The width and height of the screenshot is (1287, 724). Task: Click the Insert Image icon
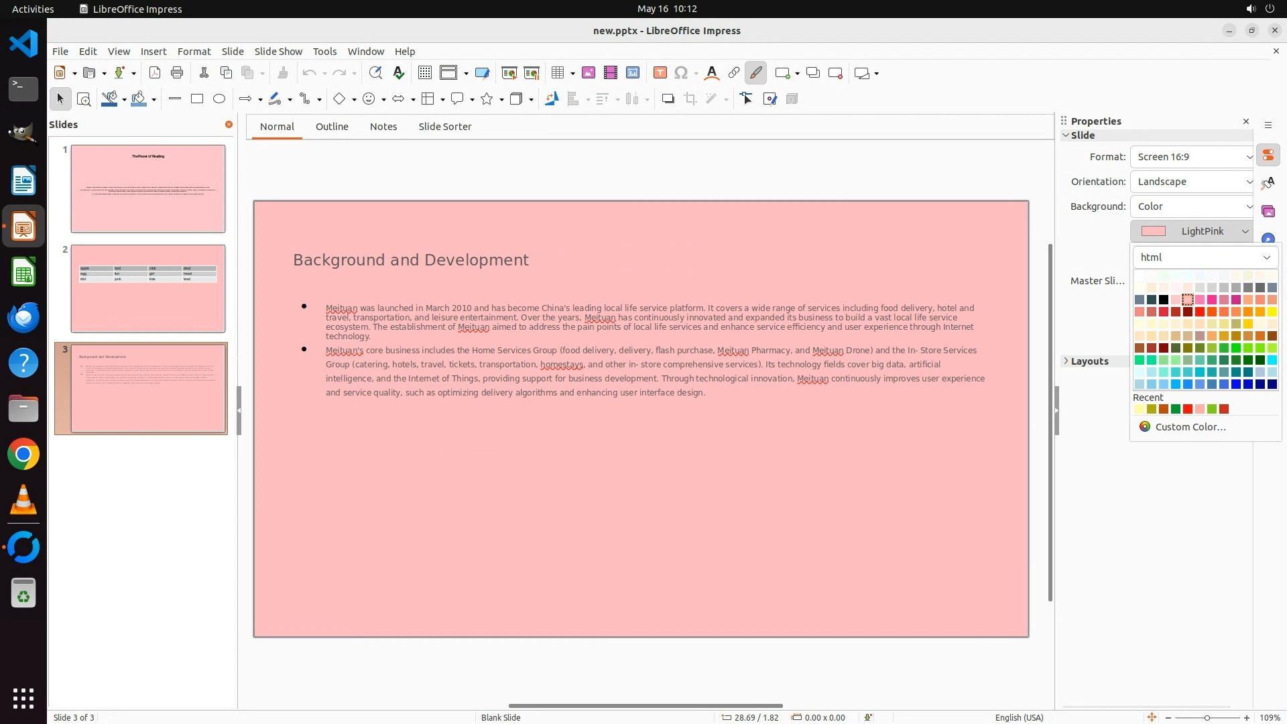click(x=589, y=73)
